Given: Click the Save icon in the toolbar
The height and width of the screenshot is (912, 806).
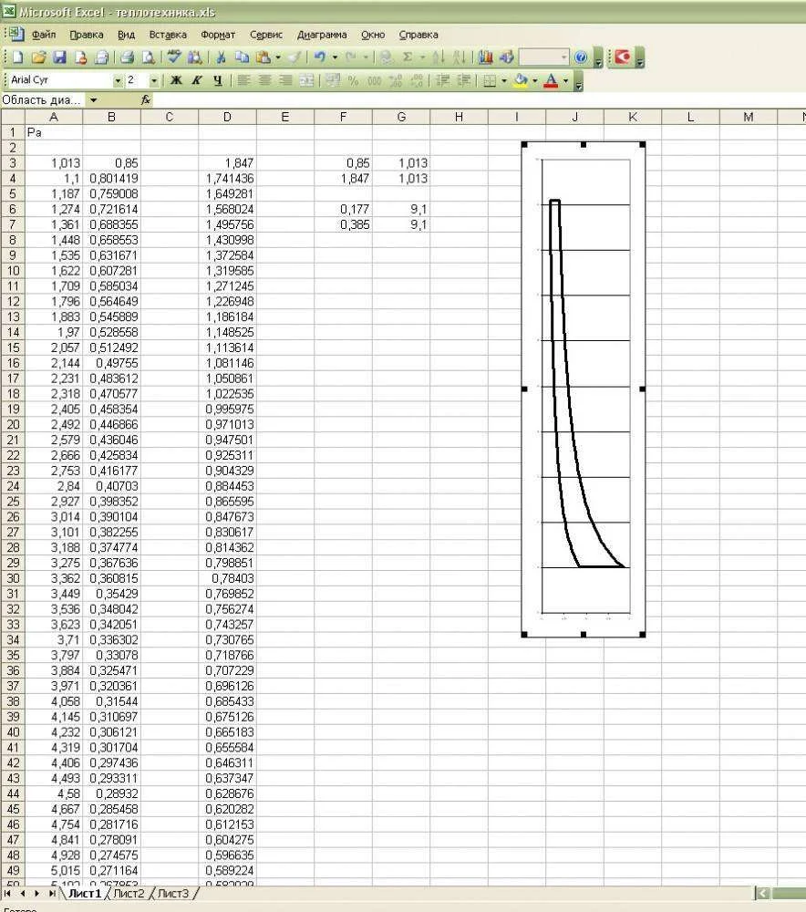Looking at the screenshot, I should (59, 57).
